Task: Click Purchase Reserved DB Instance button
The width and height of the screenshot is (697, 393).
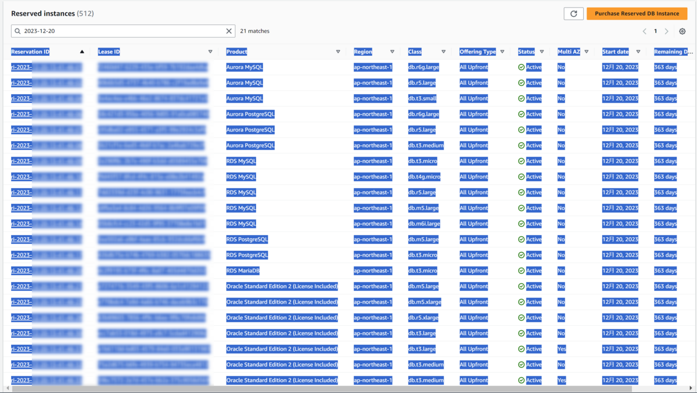Action: click(637, 13)
